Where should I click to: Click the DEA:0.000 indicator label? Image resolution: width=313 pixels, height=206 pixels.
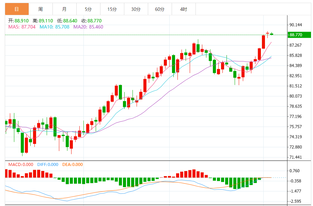(x=73, y=165)
